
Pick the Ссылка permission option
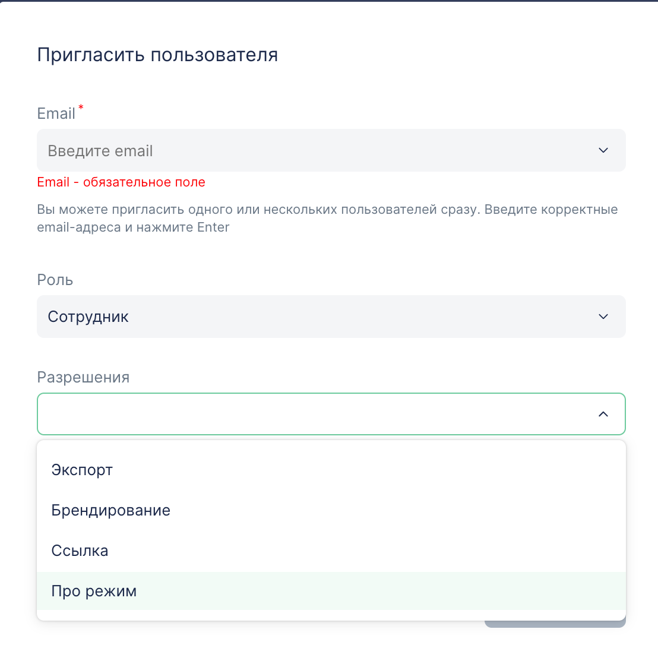tap(80, 551)
